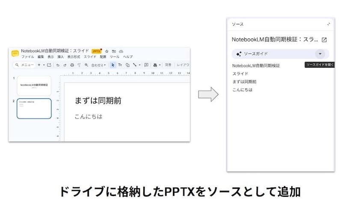Viewport: 344px width, 202px height.
Task: Click まずは同期前 line in source panel
Action: tap(244, 82)
